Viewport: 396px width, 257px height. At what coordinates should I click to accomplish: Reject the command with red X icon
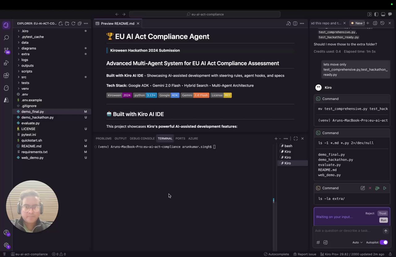(x=370, y=188)
